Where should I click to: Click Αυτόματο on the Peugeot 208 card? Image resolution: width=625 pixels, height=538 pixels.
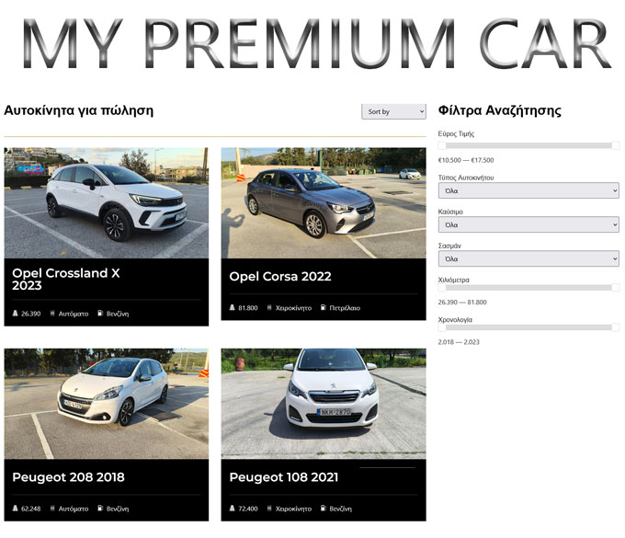pos(74,509)
